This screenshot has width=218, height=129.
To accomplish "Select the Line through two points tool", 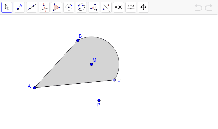I will (32, 7).
